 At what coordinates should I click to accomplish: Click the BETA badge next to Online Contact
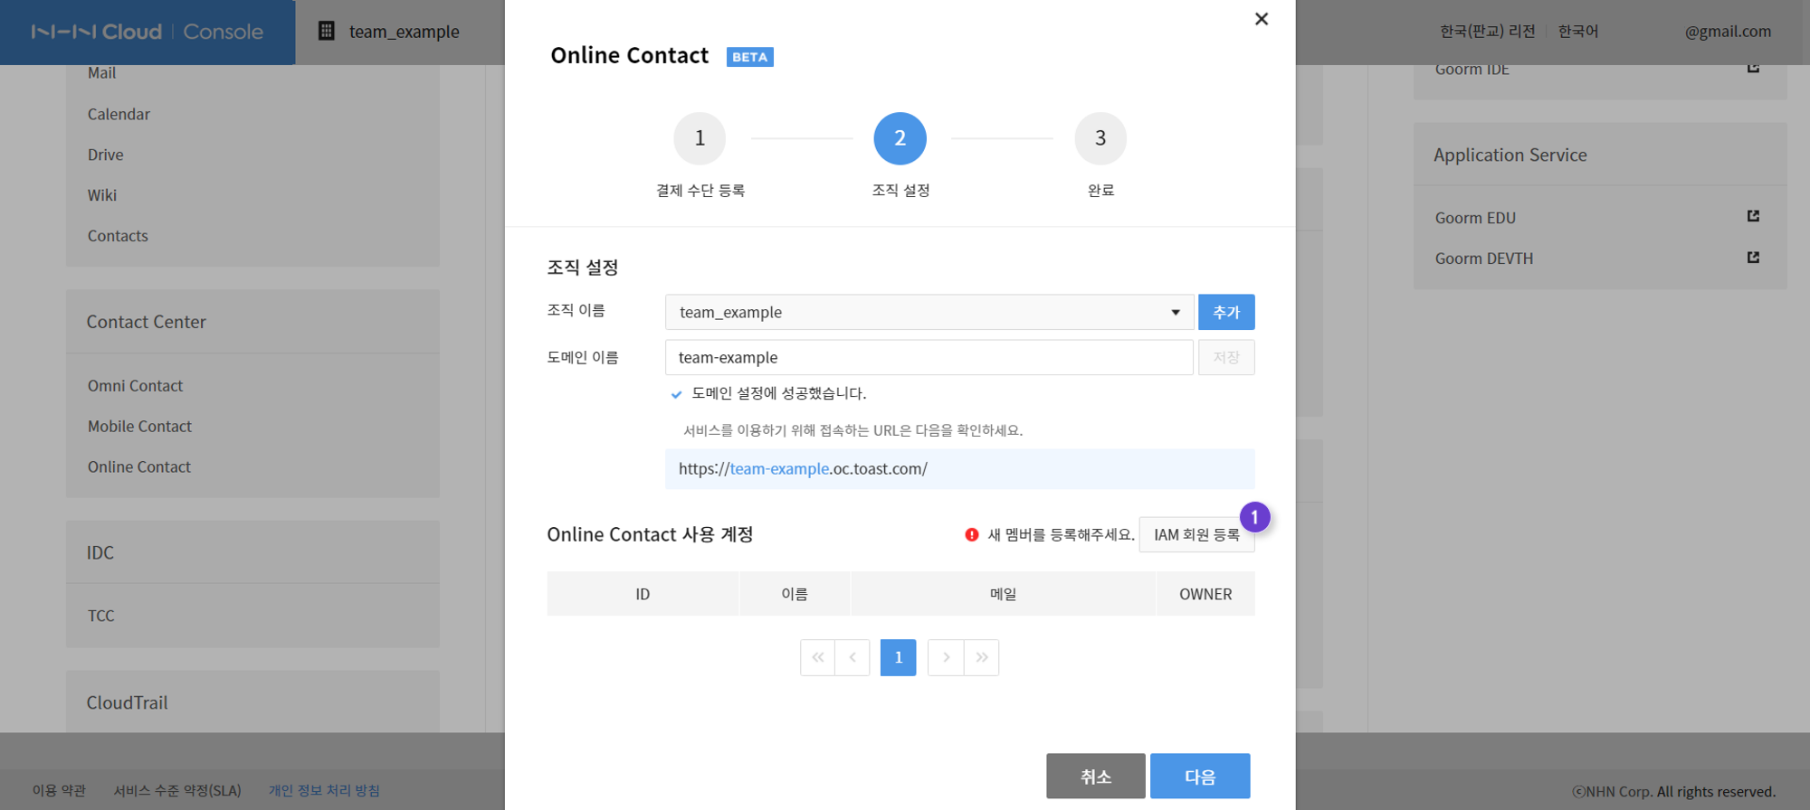click(x=749, y=57)
